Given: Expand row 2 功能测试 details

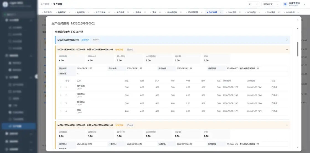Looking at the screenshot, I should click(x=61, y=95).
